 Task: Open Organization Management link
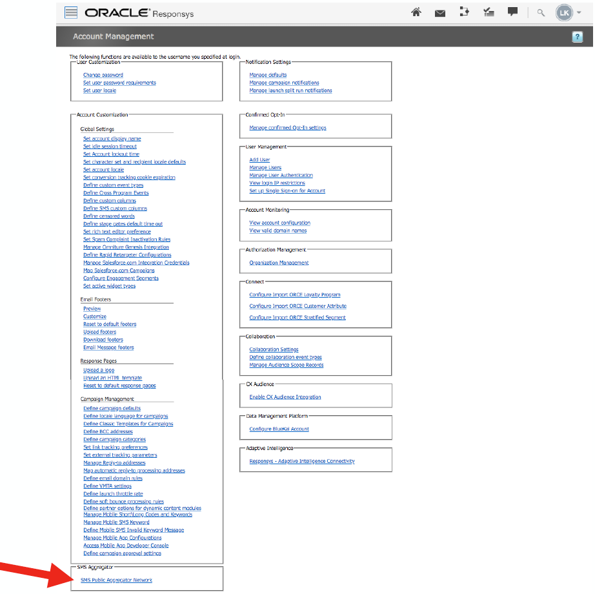(x=279, y=263)
